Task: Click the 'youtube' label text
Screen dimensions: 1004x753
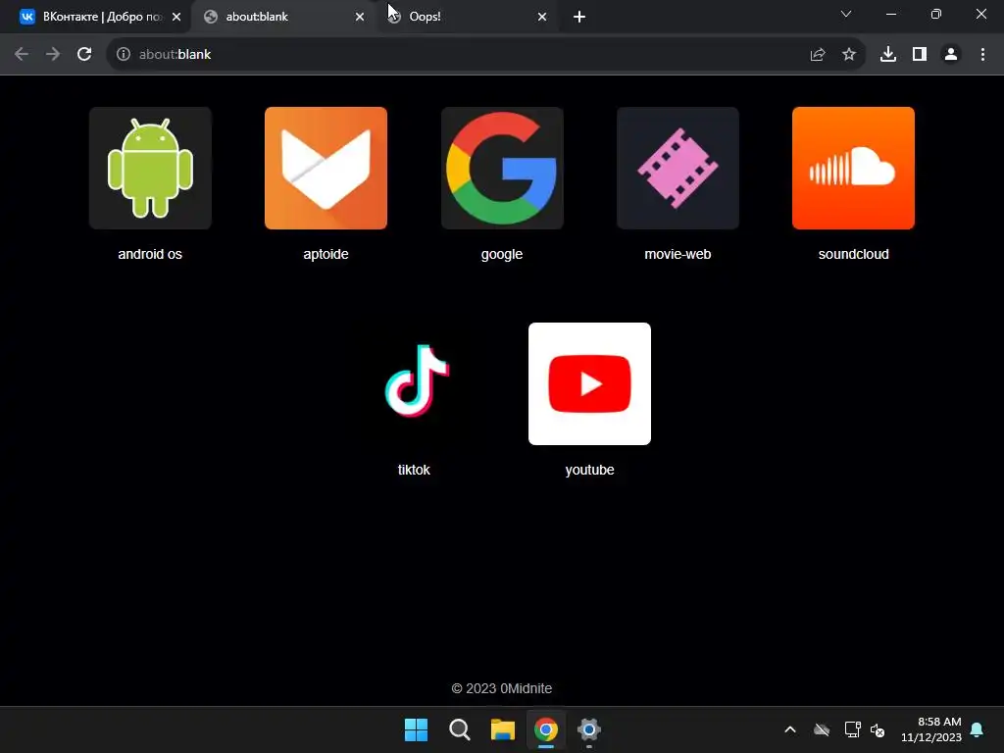Action: (x=589, y=470)
